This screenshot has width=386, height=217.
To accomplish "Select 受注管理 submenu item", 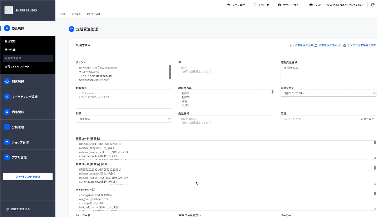I will [10, 41].
